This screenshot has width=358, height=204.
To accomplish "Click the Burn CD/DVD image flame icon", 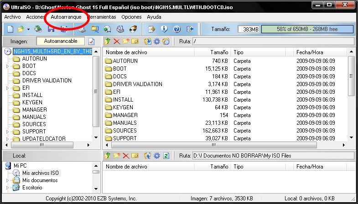I will click(133, 29).
